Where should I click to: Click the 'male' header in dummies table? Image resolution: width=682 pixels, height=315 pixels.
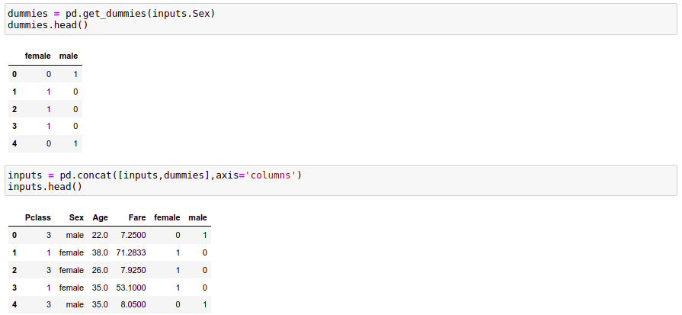coord(69,56)
